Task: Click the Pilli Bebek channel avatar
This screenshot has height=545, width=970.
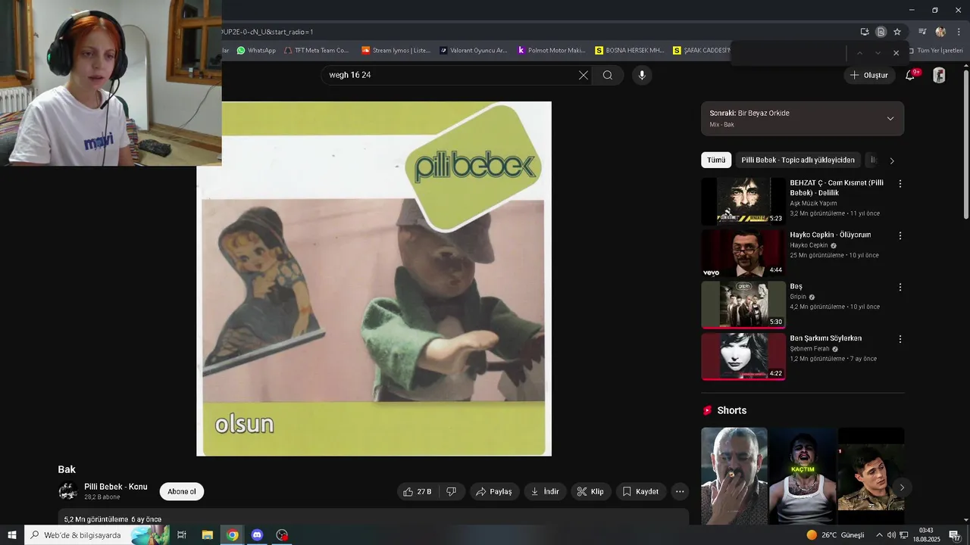Action: [68, 491]
